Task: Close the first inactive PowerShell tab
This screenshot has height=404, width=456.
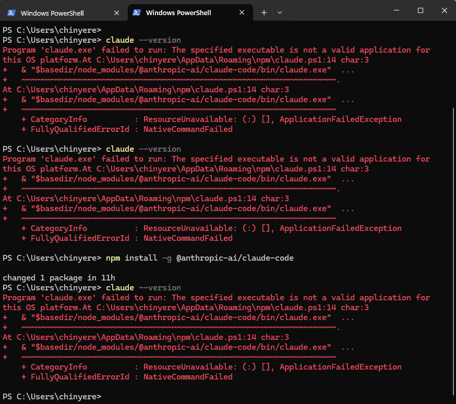Action: [117, 13]
